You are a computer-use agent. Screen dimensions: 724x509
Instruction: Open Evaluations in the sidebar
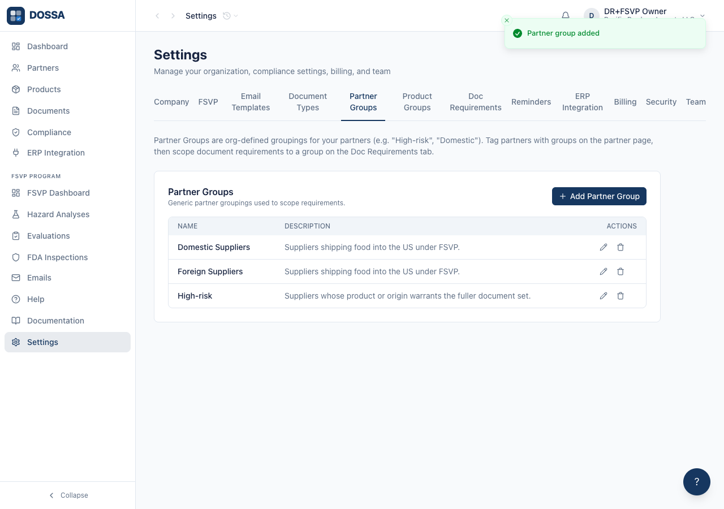pyautogui.click(x=67, y=236)
